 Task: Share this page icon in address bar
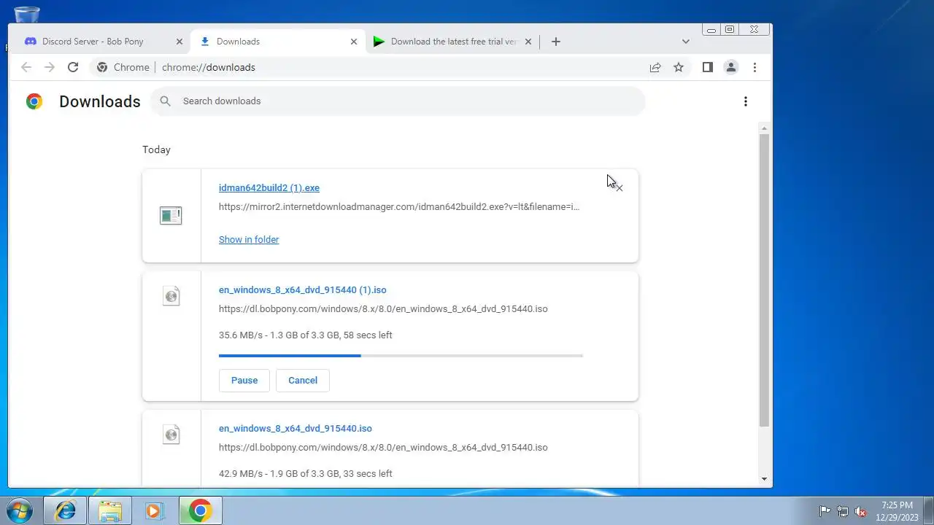[655, 67]
